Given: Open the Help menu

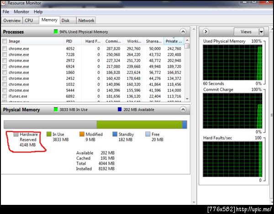Looking at the screenshot, I should pyautogui.click(x=38, y=12).
